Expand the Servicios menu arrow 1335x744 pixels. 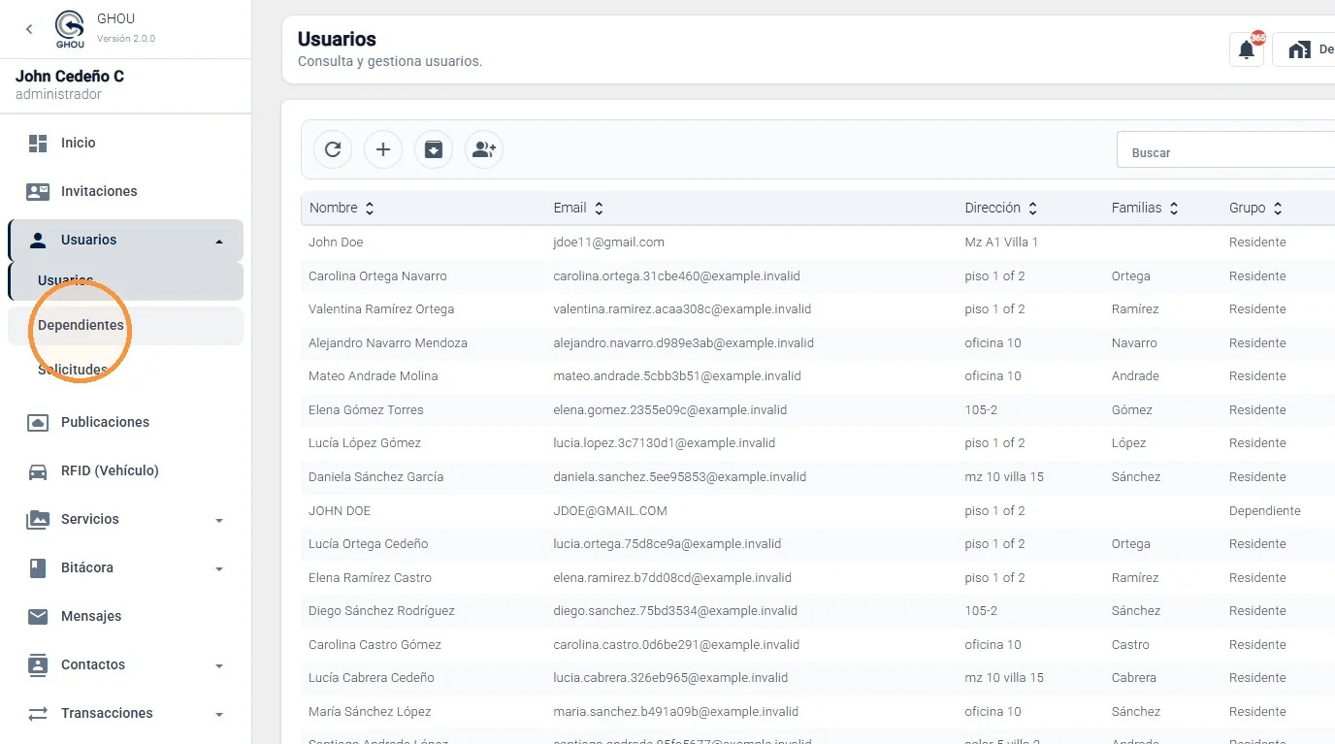pyautogui.click(x=219, y=520)
